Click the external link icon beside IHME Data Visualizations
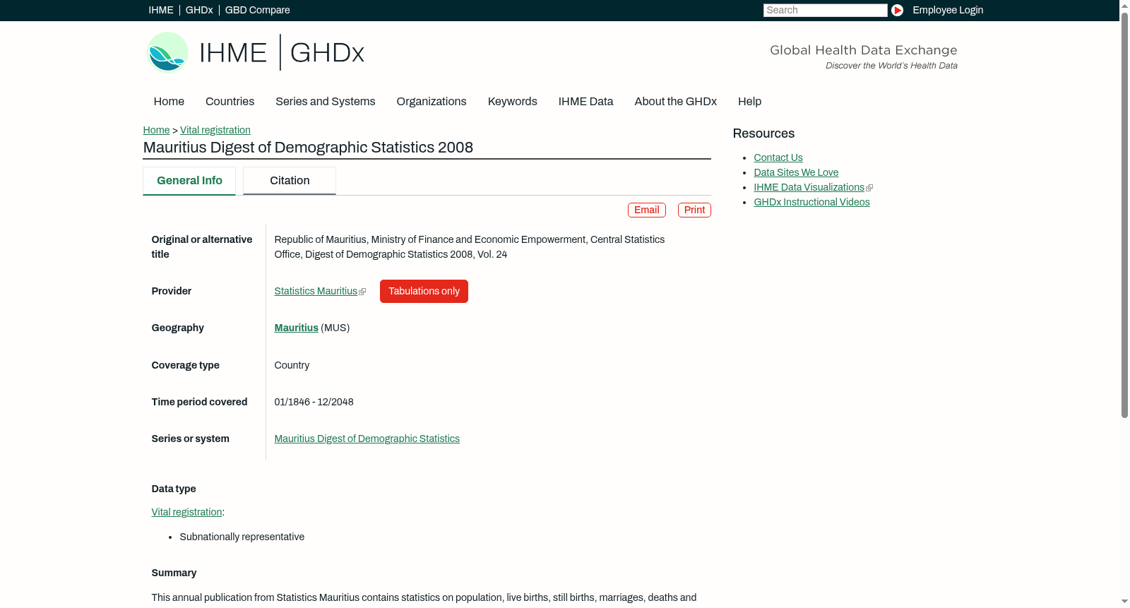Viewport: 1130px width, 608px height. pos(869,188)
